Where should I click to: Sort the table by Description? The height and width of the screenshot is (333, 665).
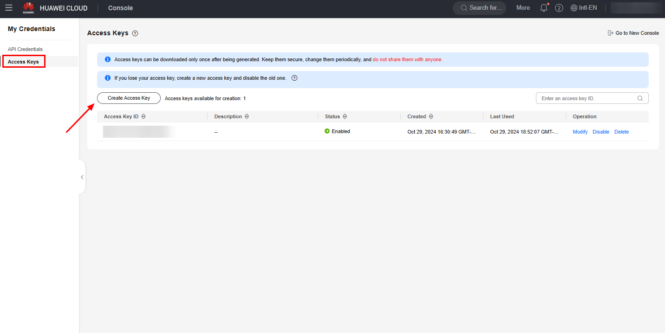point(247,116)
